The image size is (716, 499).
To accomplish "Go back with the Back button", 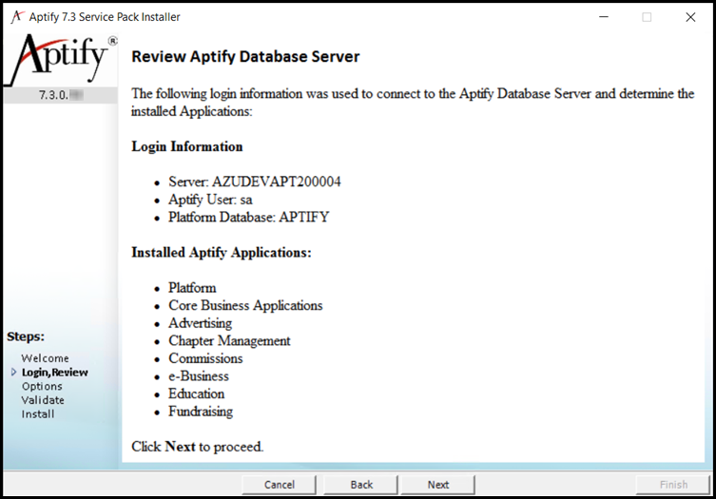I will [x=361, y=485].
